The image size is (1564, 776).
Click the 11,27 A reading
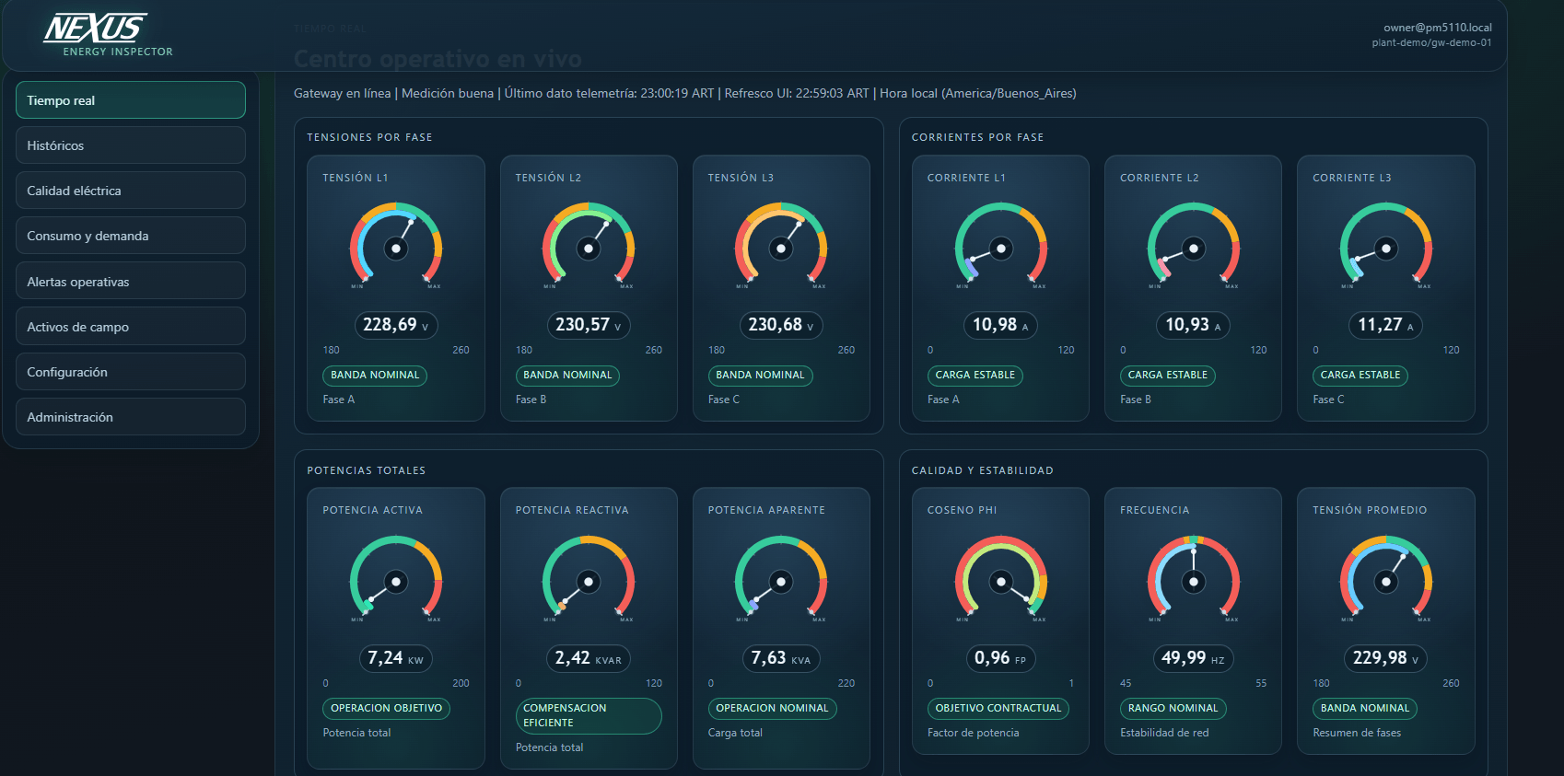1386,325
